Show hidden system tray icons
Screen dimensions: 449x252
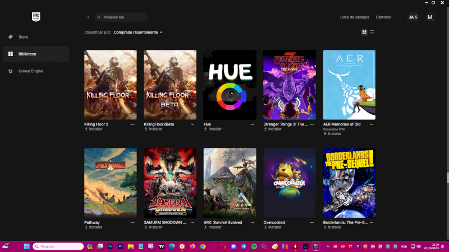(329, 246)
